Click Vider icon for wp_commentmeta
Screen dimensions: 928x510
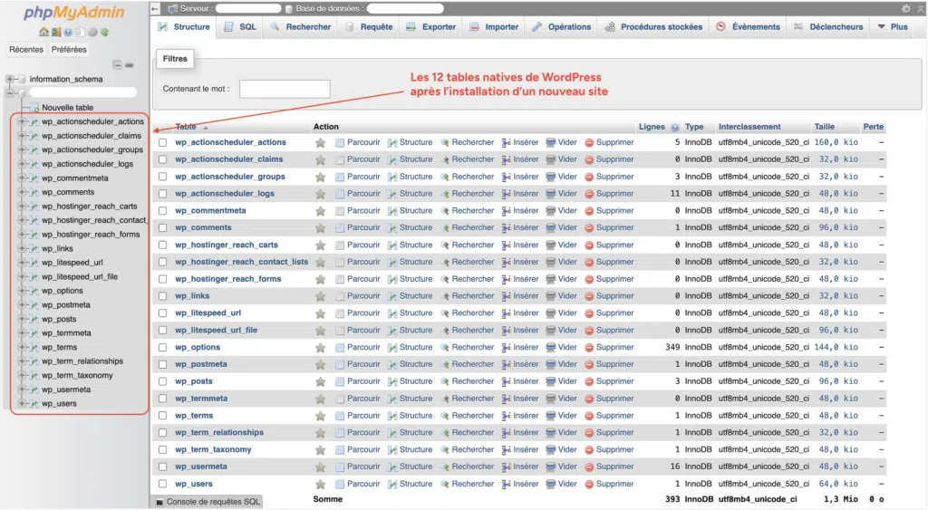tap(550, 211)
